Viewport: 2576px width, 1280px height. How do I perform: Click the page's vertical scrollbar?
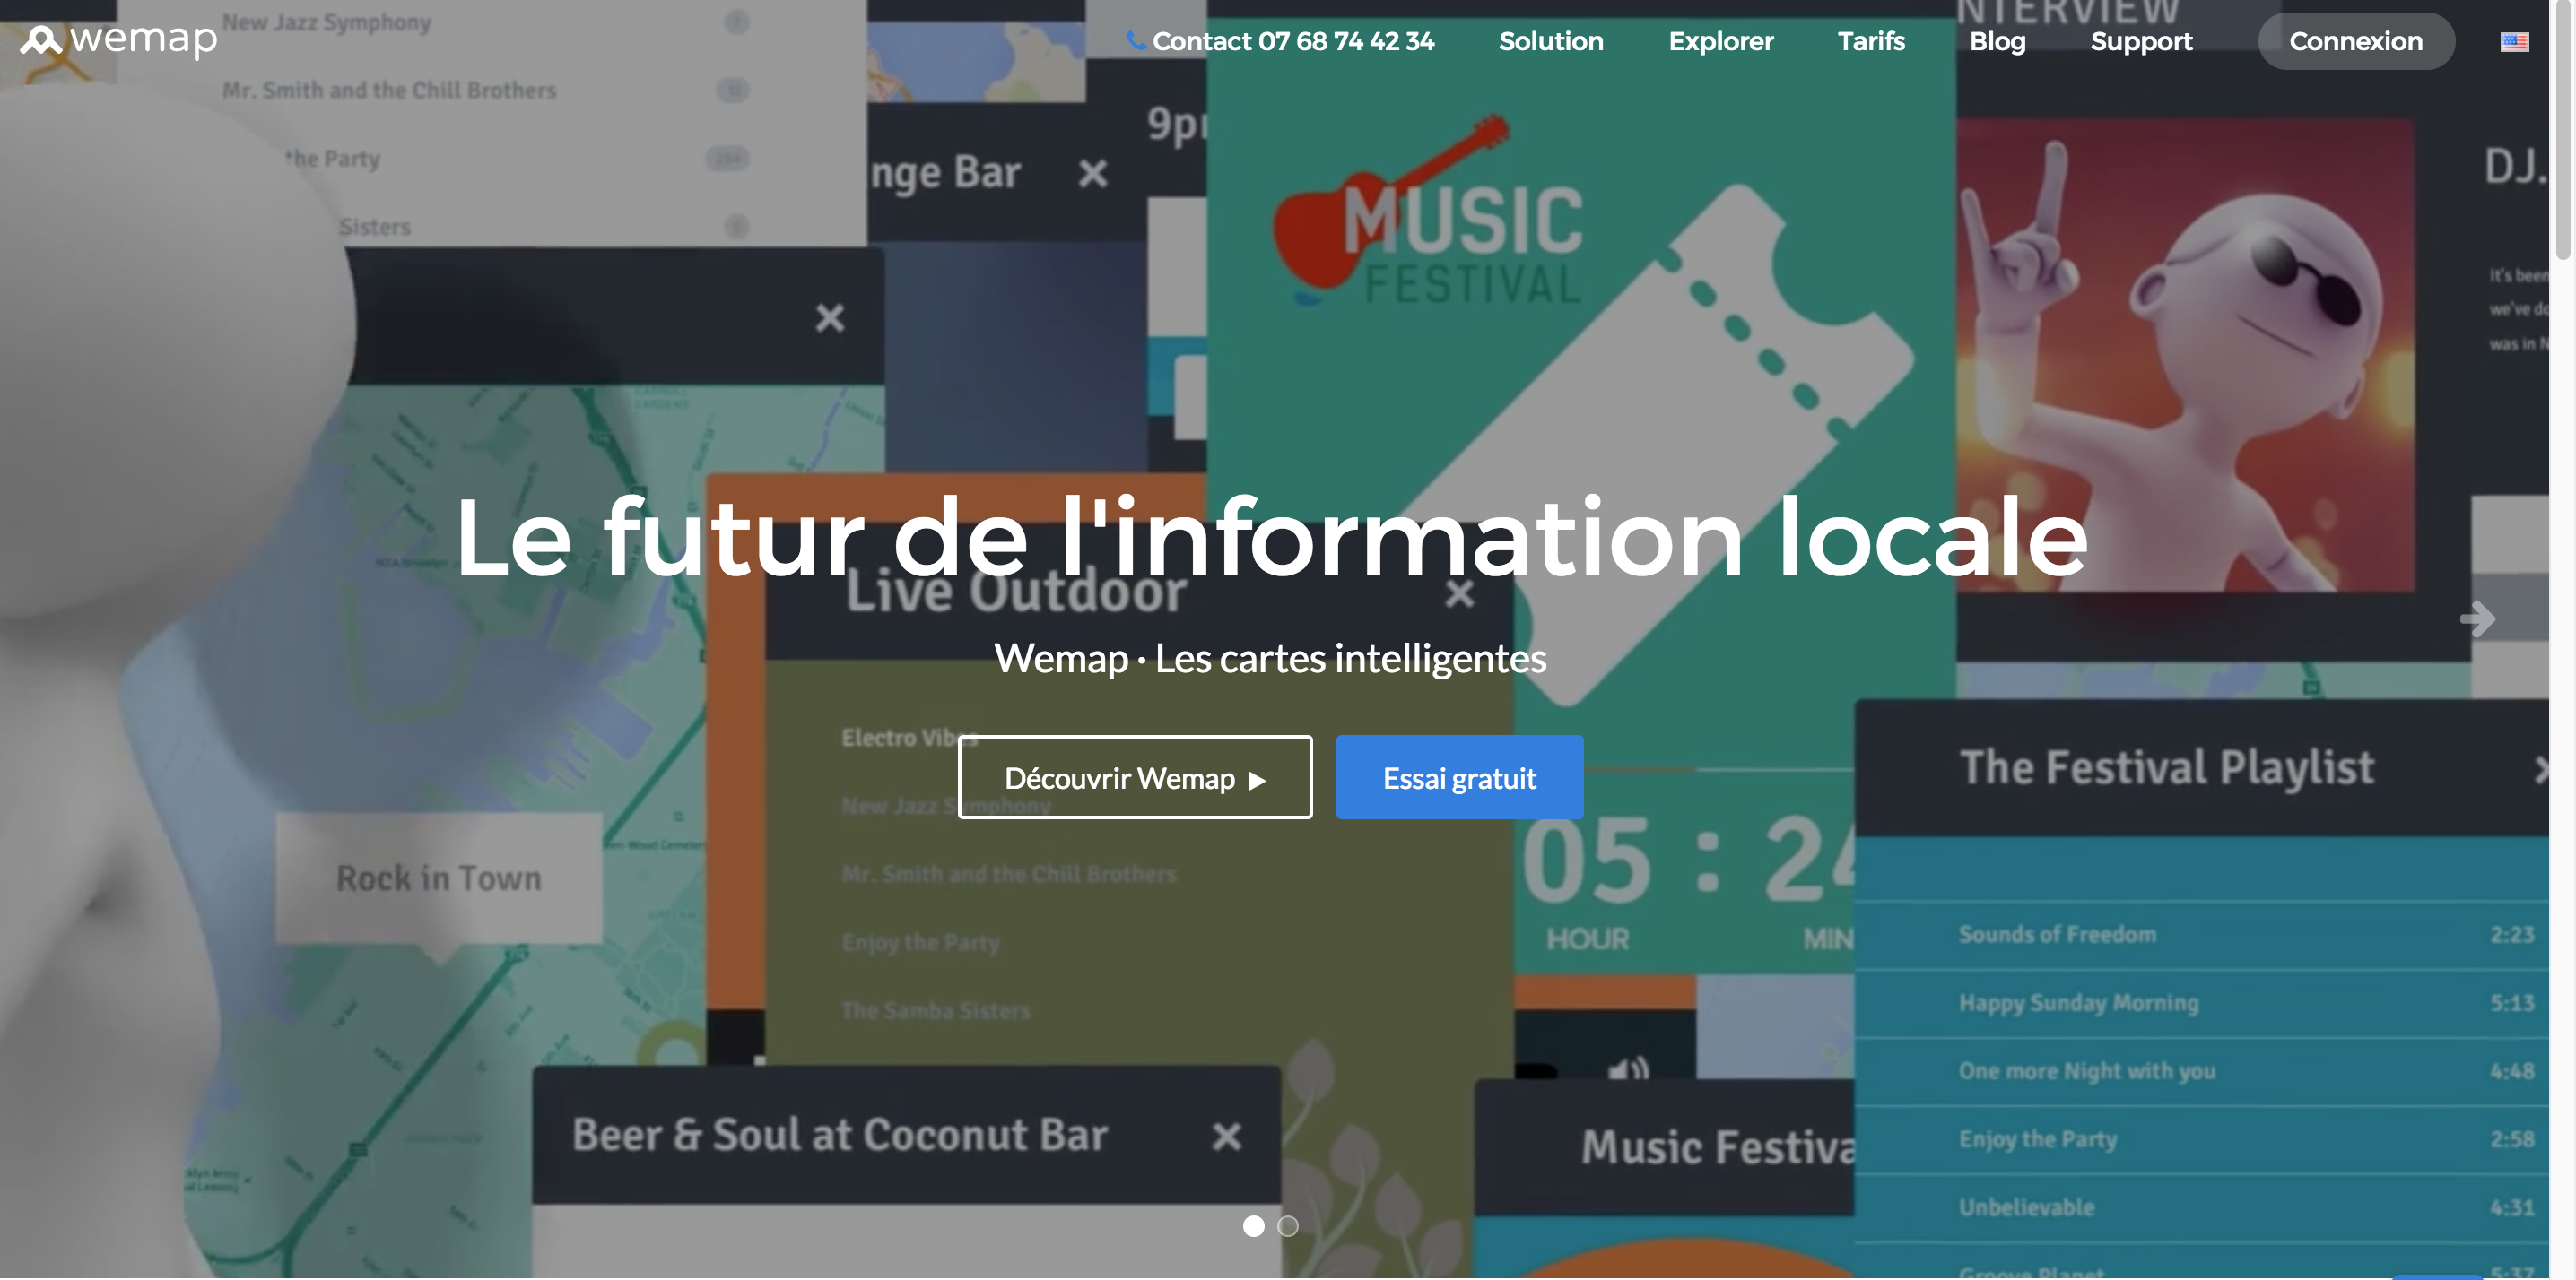[2562, 130]
